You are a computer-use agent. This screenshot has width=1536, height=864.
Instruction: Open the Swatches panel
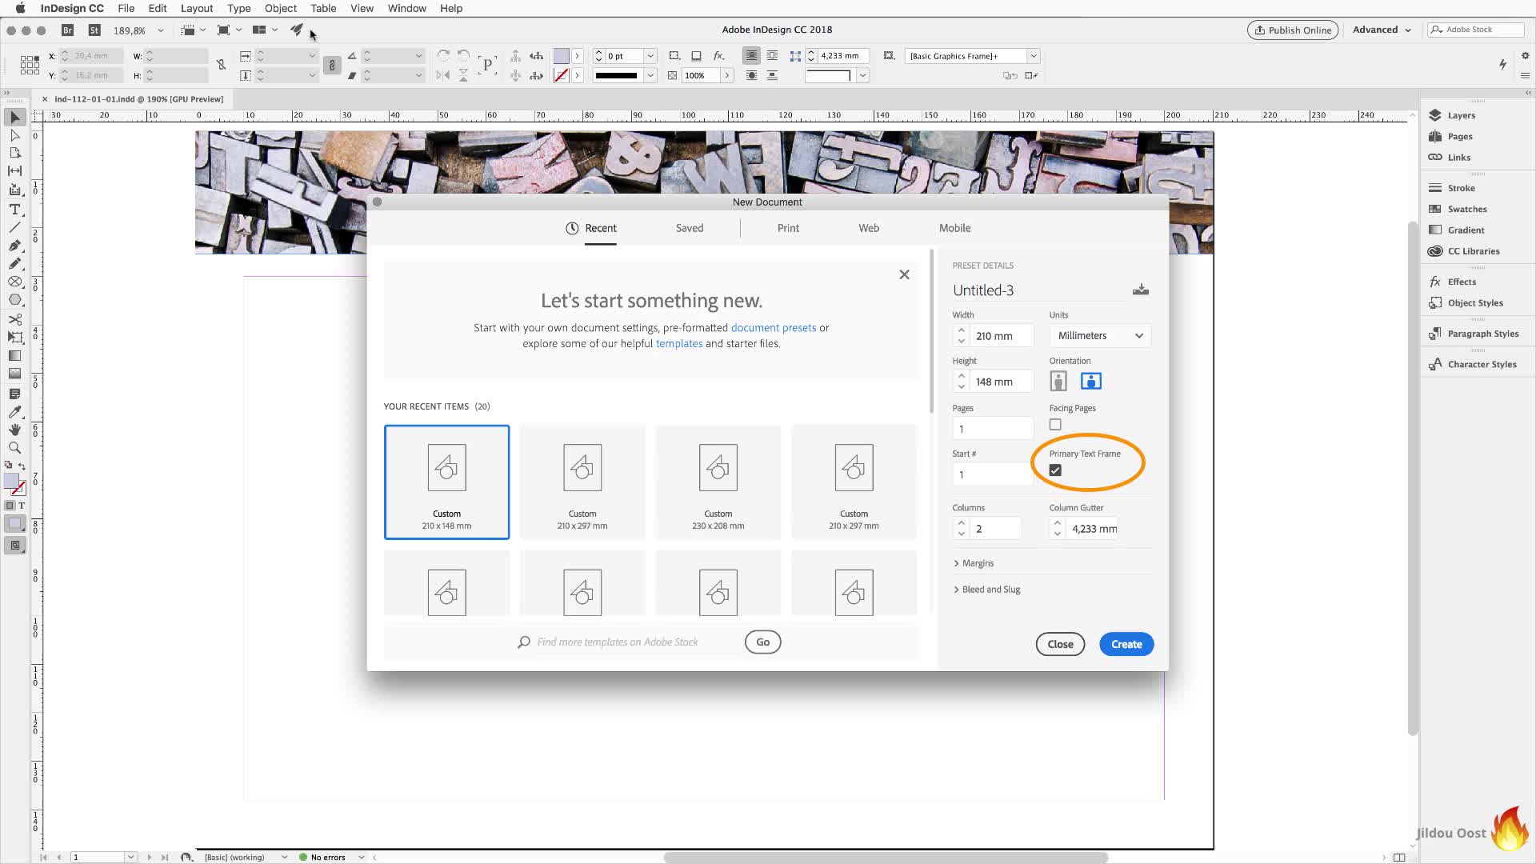[x=1458, y=209]
